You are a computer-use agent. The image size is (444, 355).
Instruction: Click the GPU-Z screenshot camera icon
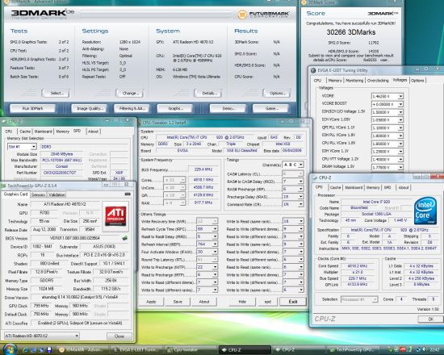click(x=128, y=194)
